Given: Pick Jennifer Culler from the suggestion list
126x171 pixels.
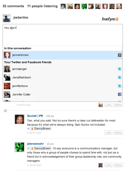Looking at the screenshot, I should click(x=62, y=94).
